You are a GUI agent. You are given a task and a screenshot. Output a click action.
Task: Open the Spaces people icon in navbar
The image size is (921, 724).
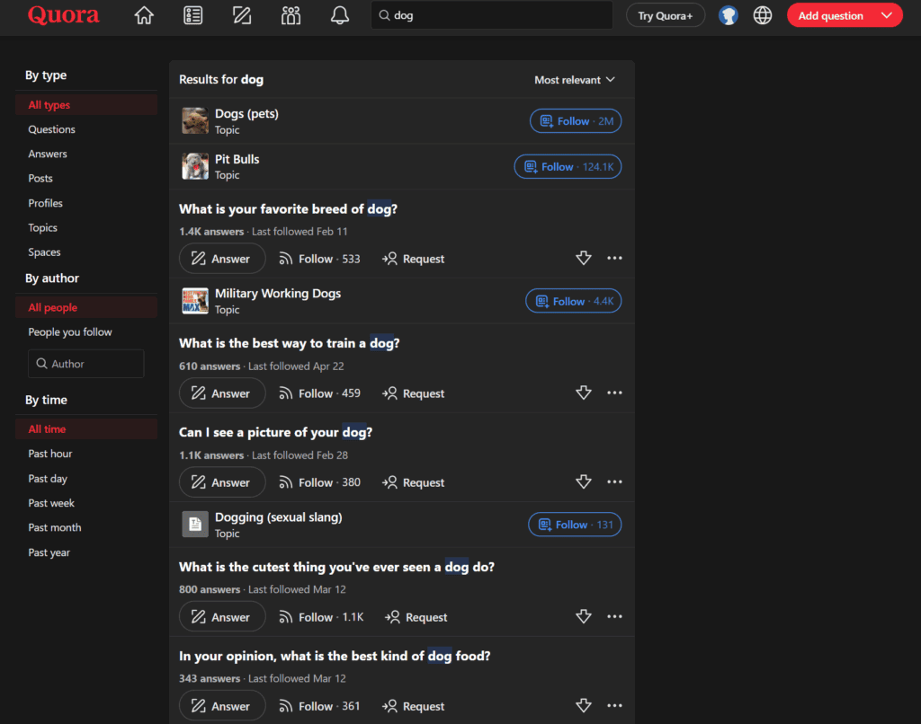pyautogui.click(x=291, y=15)
